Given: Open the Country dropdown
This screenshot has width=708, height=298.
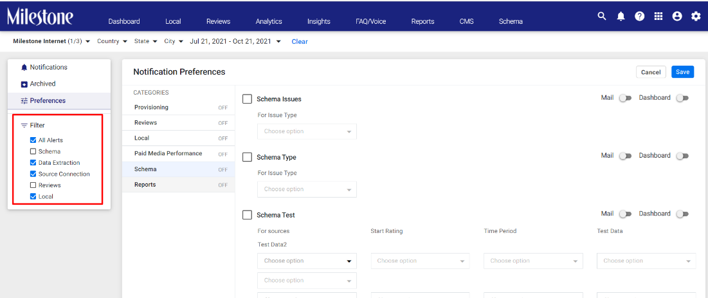Looking at the screenshot, I should [x=113, y=41].
